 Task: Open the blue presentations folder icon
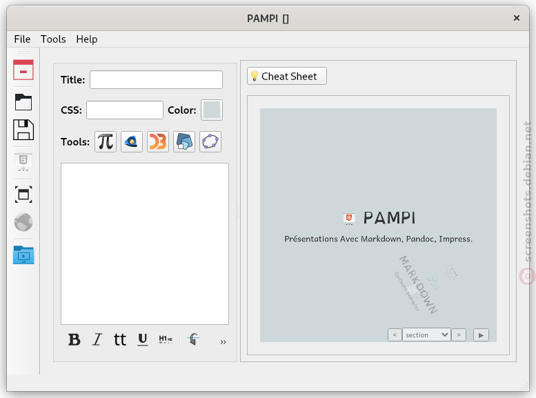coord(23,255)
